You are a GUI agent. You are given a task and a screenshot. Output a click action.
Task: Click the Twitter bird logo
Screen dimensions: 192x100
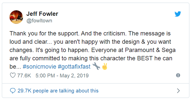pos(178,14)
